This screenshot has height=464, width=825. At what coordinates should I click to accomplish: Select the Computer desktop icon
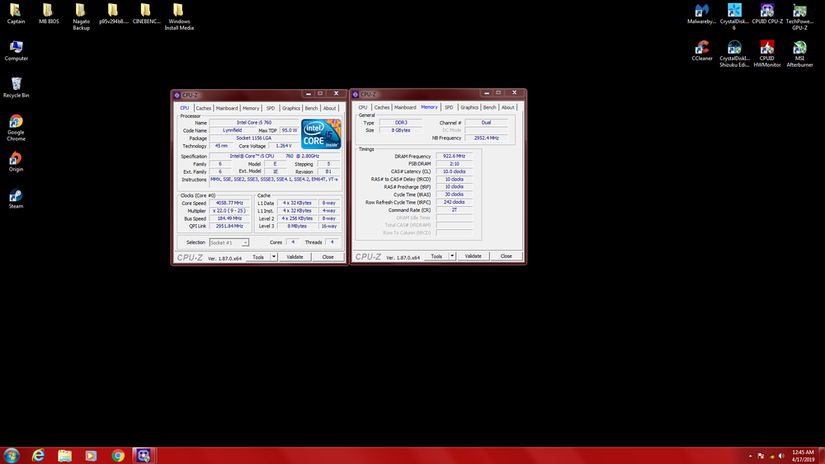[x=16, y=51]
